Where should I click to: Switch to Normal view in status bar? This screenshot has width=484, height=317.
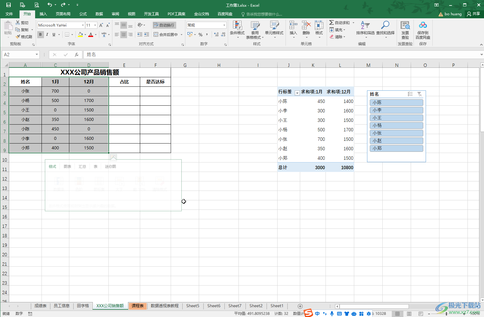(x=397, y=314)
